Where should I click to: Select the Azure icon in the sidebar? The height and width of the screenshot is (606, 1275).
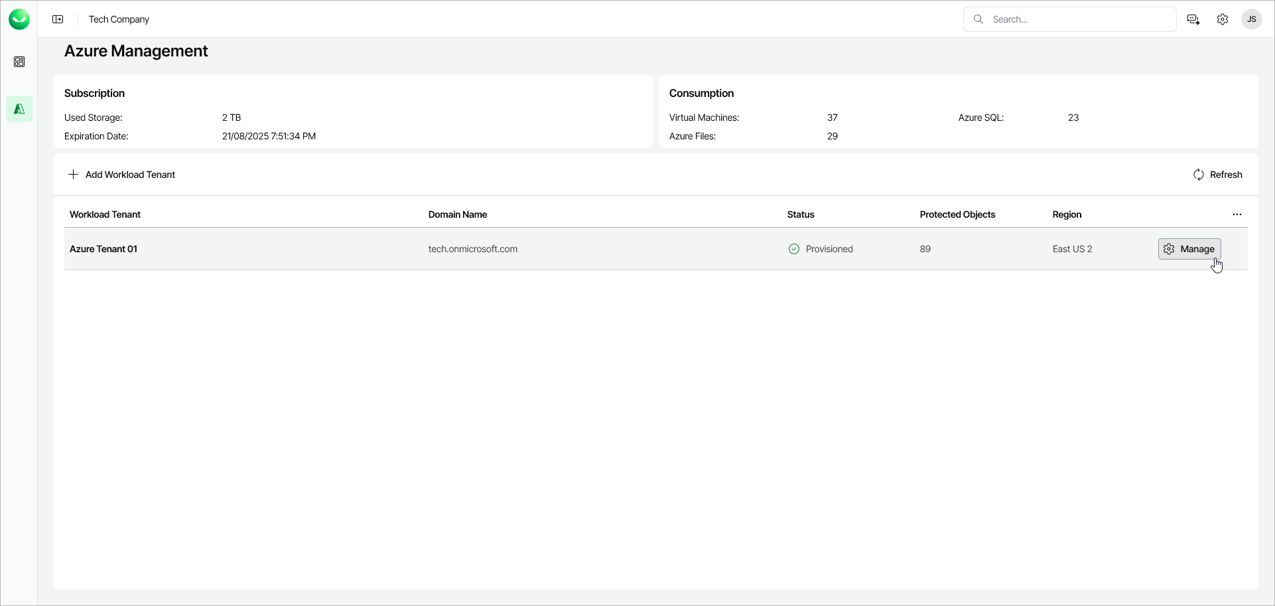click(x=19, y=109)
